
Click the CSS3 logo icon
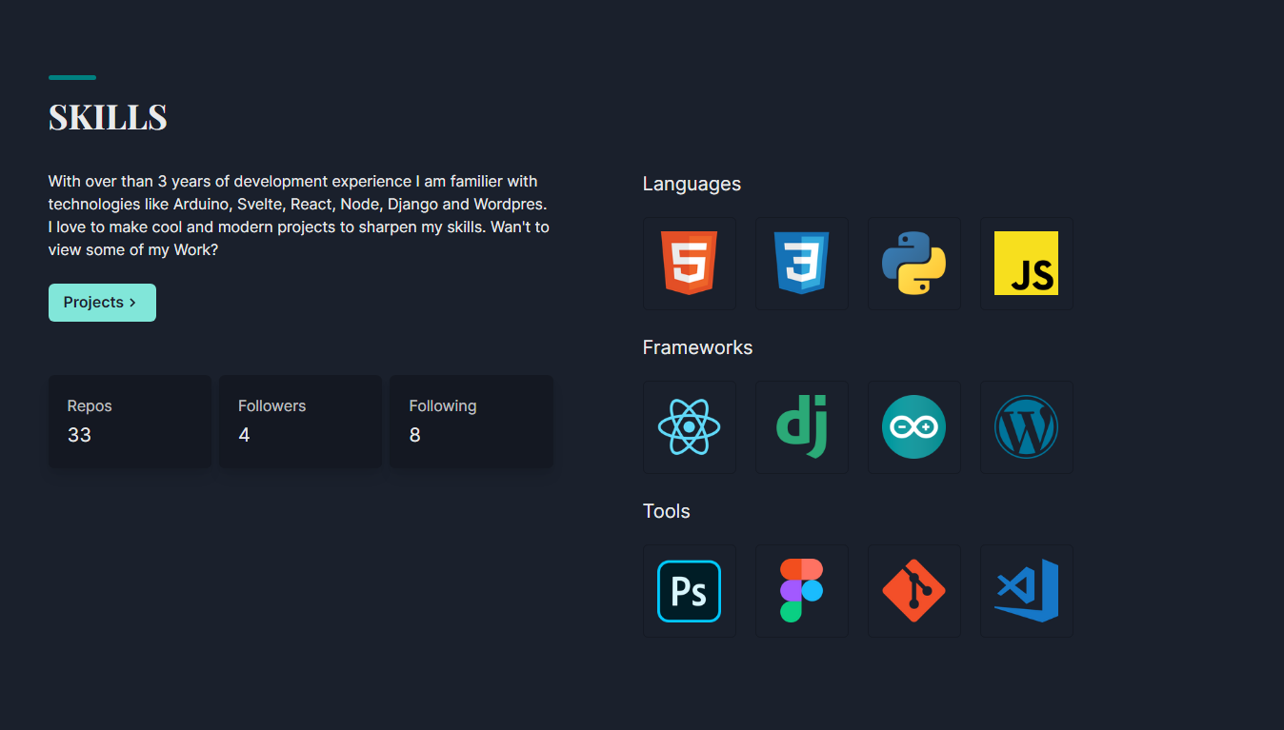tap(802, 264)
